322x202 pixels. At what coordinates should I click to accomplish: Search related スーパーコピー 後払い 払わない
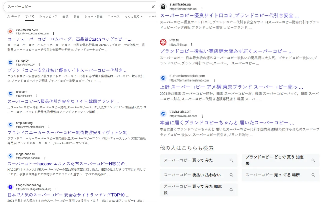(x=199, y=175)
